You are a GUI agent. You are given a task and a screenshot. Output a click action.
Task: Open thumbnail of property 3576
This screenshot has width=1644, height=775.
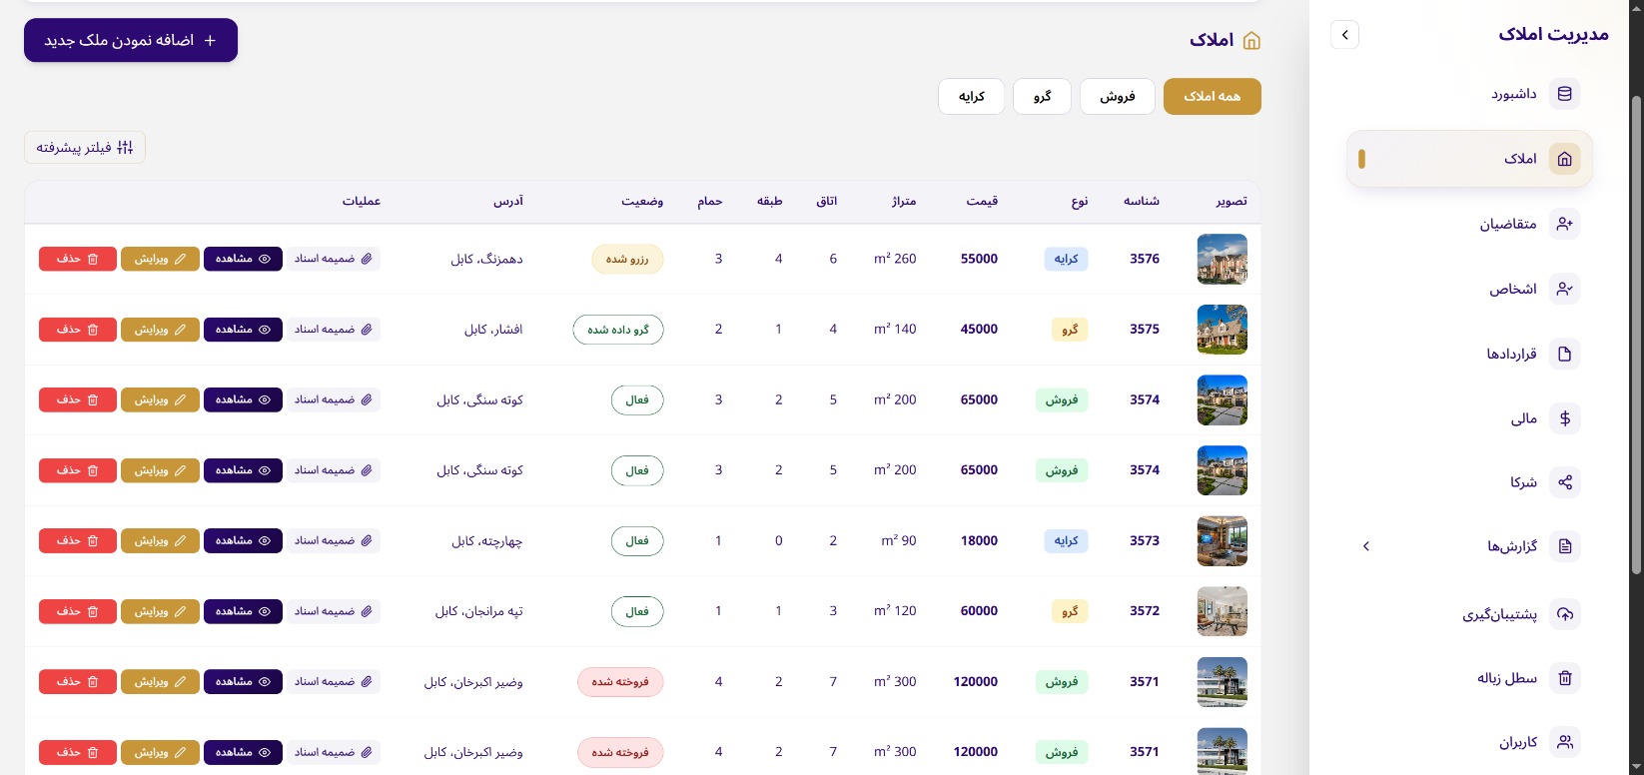(x=1222, y=260)
